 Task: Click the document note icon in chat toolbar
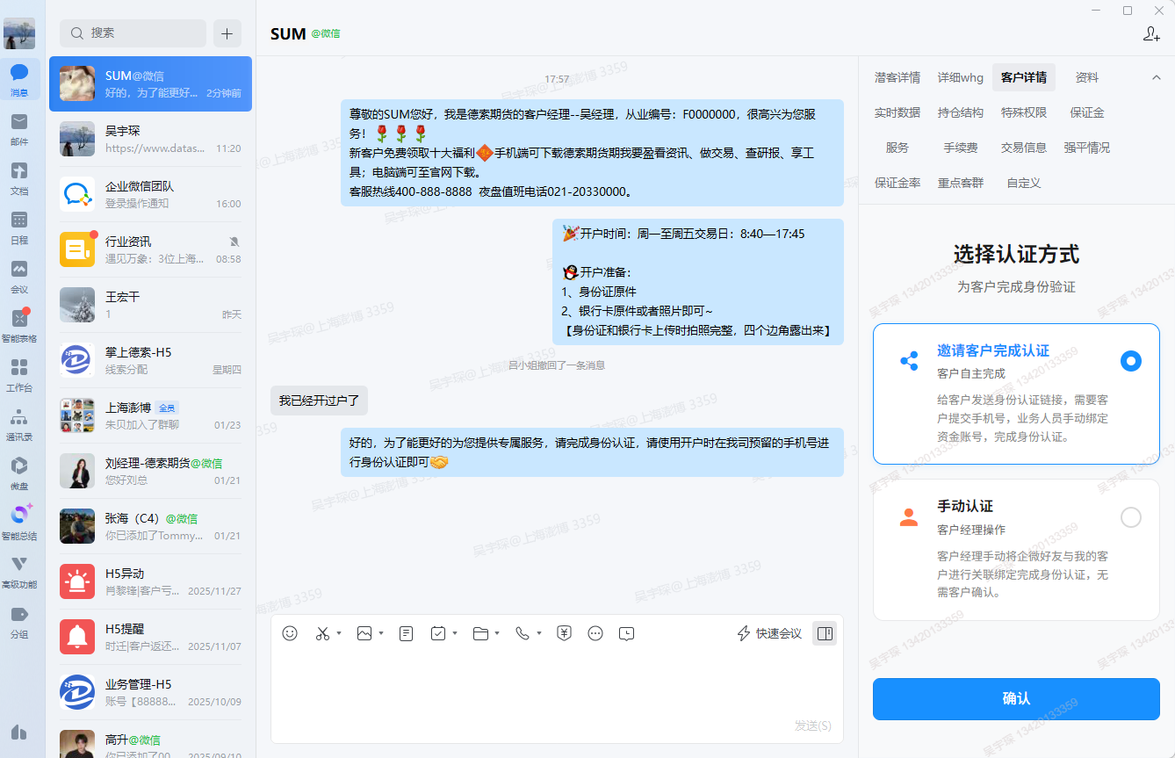406,633
